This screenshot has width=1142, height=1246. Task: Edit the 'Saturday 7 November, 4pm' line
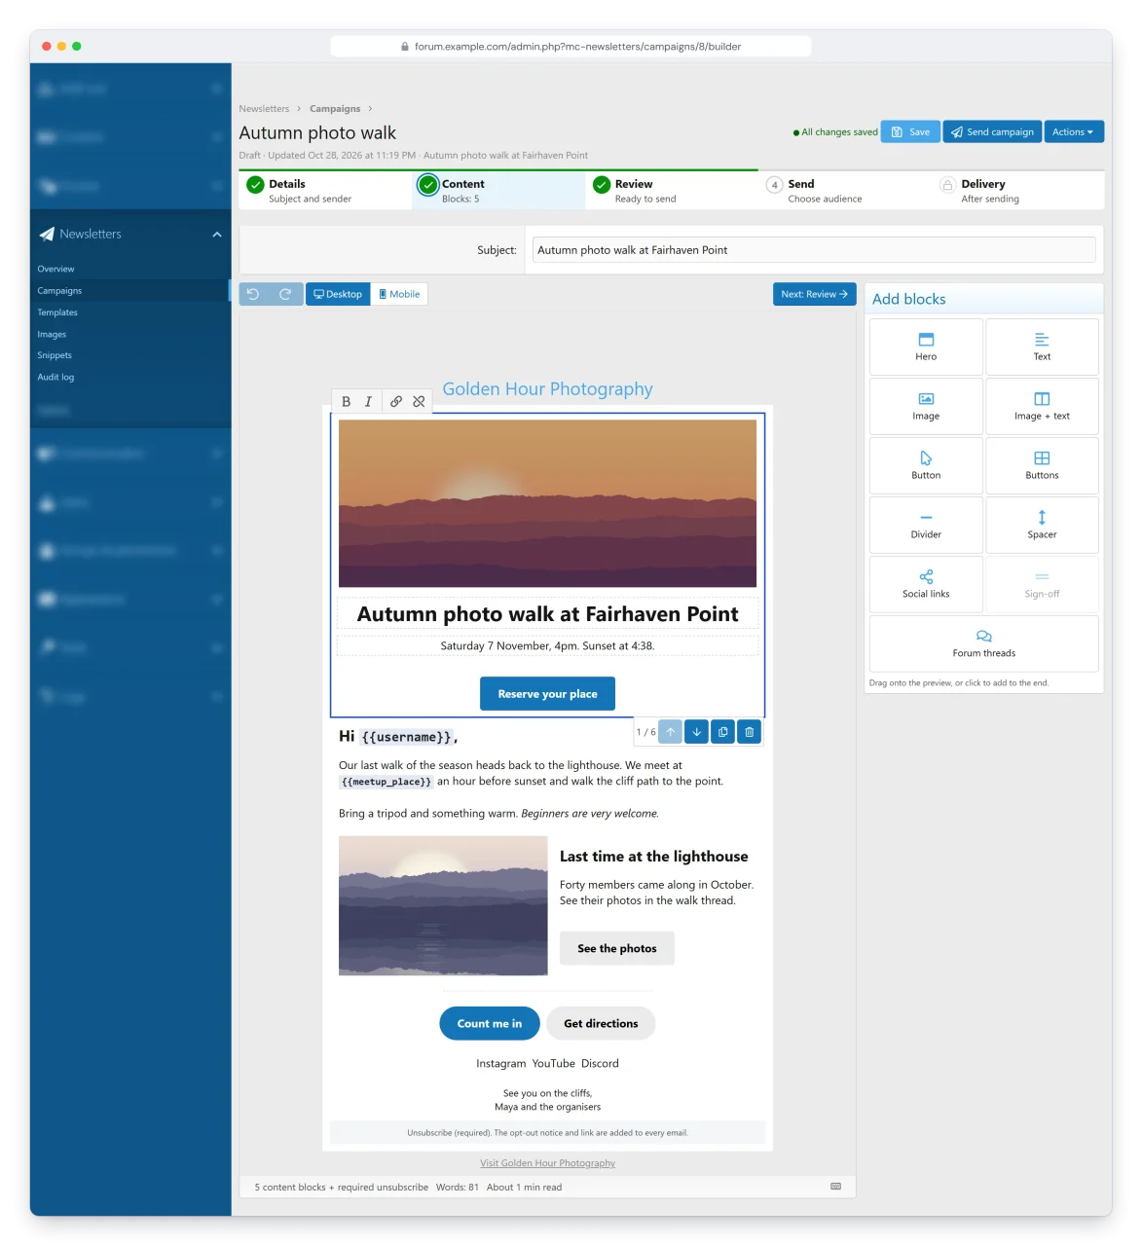tap(547, 645)
